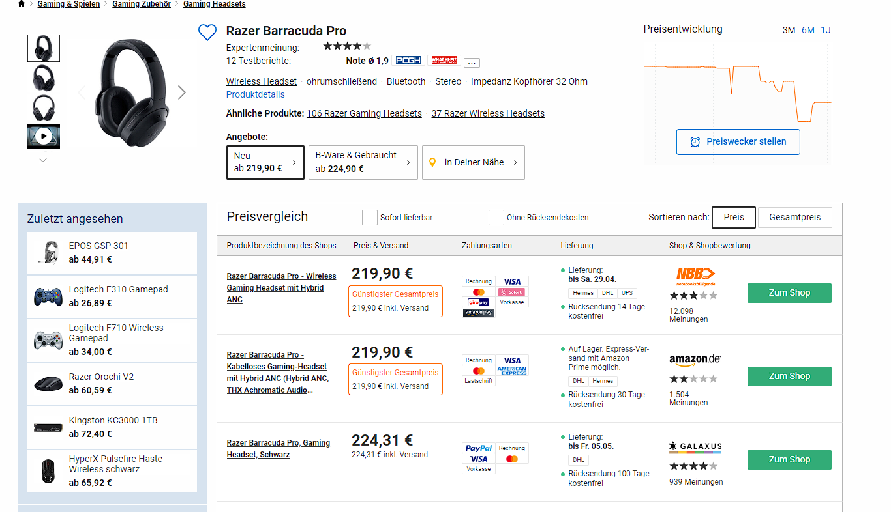Click Zum Shop for amazon.de offer
This screenshot has height=512, width=891.
[x=789, y=377]
